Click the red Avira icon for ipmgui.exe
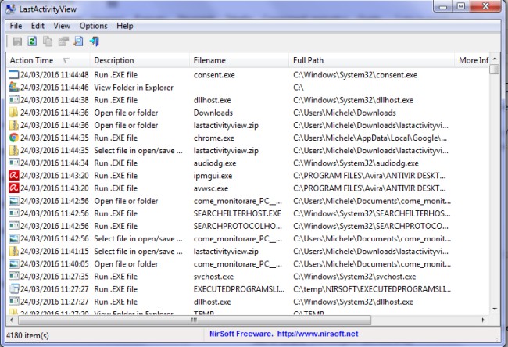 click(x=13, y=176)
